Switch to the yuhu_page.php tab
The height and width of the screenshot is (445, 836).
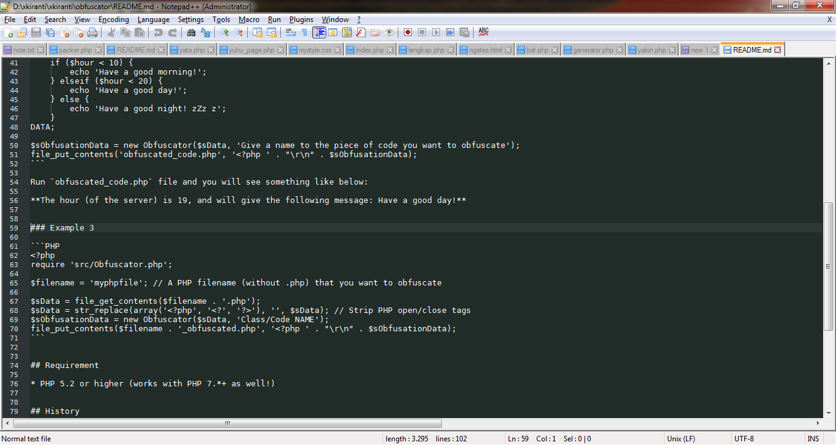252,50
